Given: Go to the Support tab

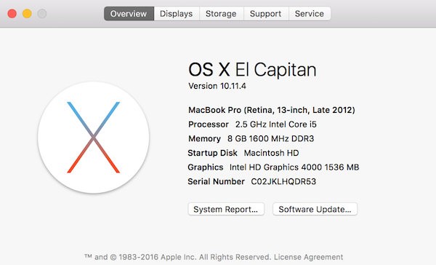Looking at the screenshot, I should click(265, 14).
